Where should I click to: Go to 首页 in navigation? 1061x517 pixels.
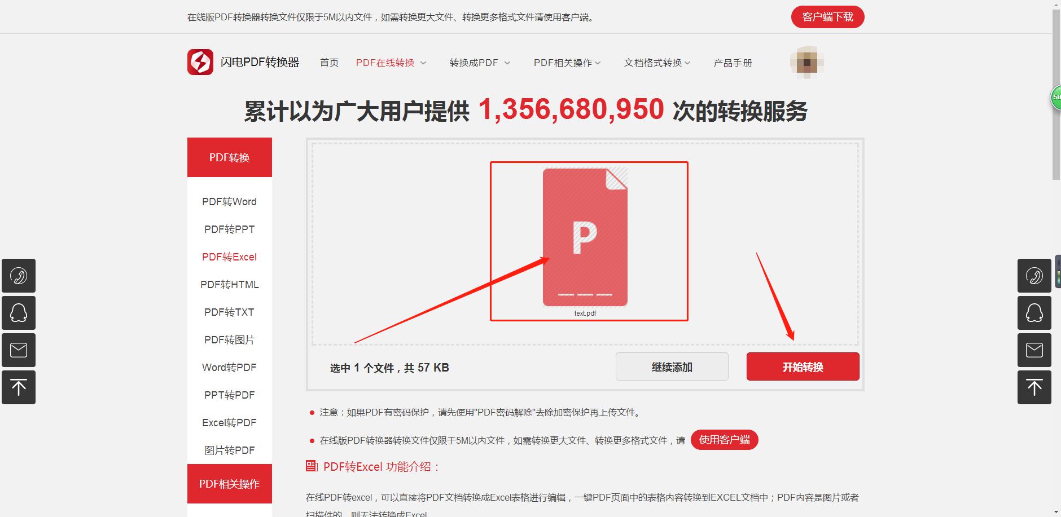[x=329, y=63]
